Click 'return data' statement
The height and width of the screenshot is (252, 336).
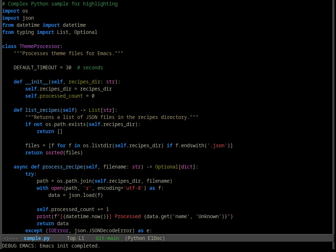pos(52,224)
